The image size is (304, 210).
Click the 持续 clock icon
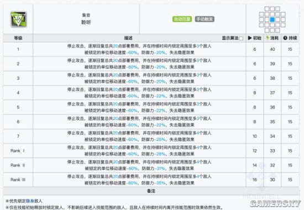tap(285, 38)
